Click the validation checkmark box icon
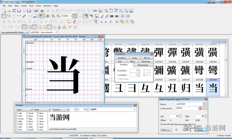This screenshot has height=139, width=232. pos(116,11)
